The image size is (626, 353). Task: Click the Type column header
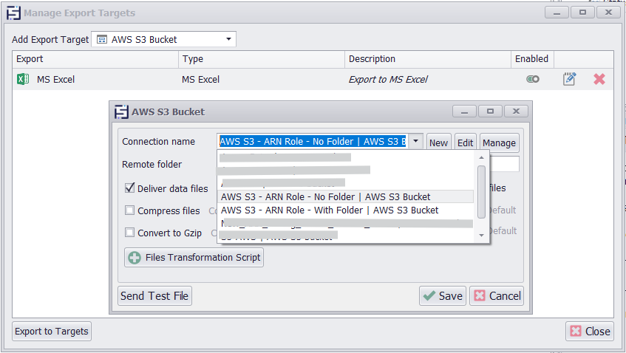[x=262, y=59]
